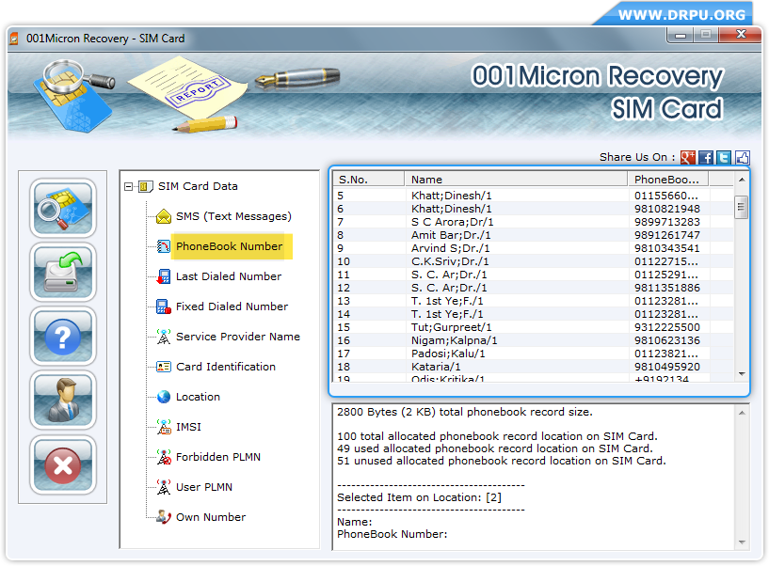This screenshot has width=769, height=566.
Task: Click the IMSI tower icon
Action: pyautogui.click(x=164, y=427)
